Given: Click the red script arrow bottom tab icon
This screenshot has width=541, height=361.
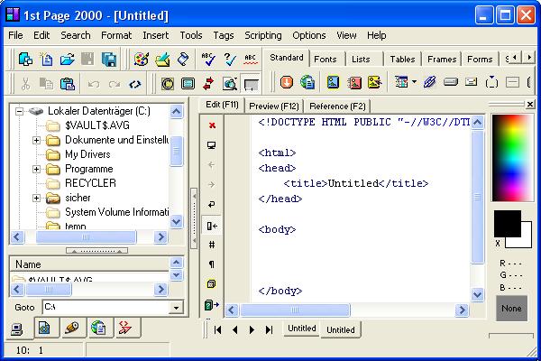Looking at the screenshot, I should (x=125, y=327).
